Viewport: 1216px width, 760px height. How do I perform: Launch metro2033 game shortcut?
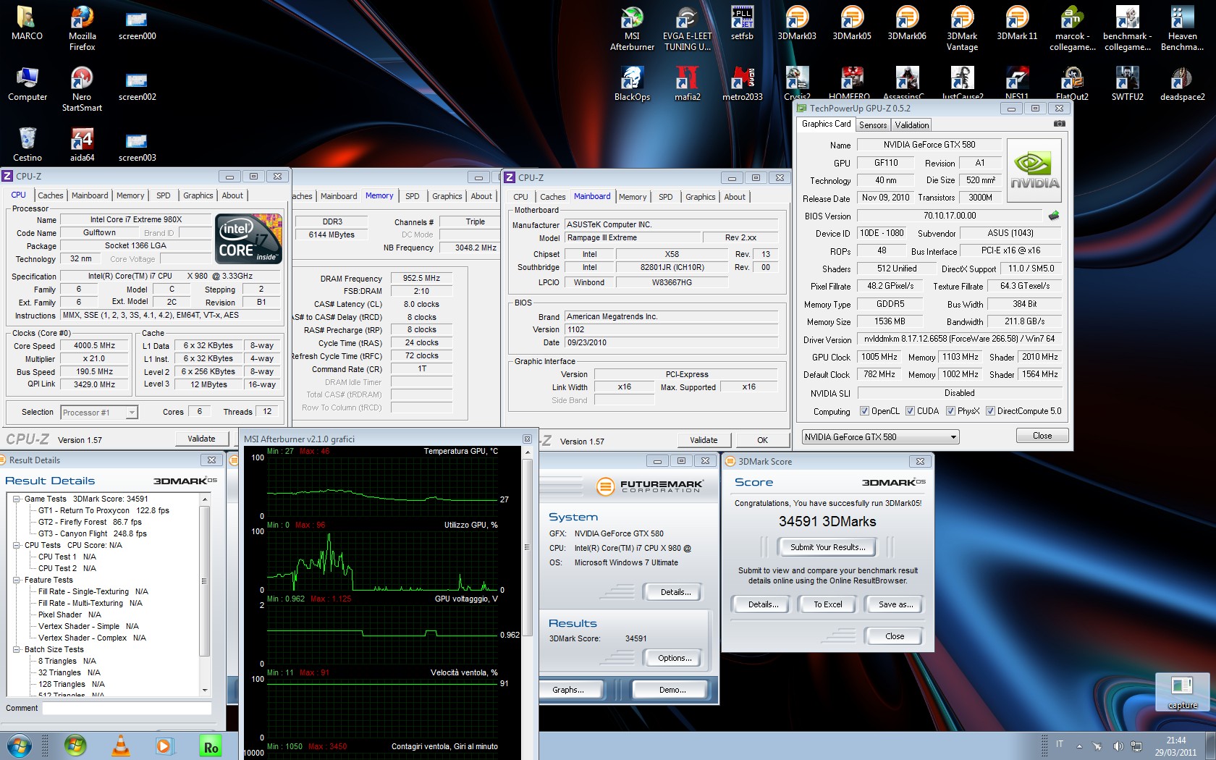742,83
